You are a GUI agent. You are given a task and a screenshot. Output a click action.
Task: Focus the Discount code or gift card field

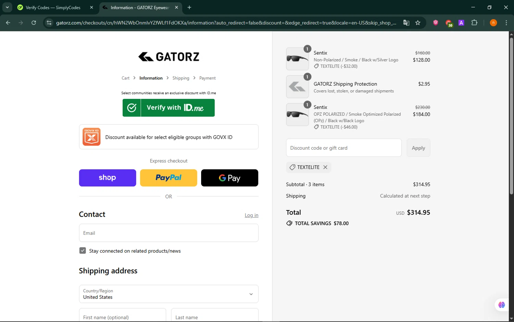(x=344, y=148)
